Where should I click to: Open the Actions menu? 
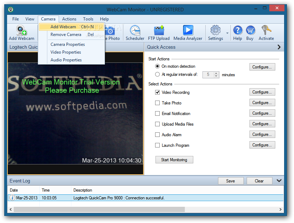pyautogui.click(x=69, y=19)
